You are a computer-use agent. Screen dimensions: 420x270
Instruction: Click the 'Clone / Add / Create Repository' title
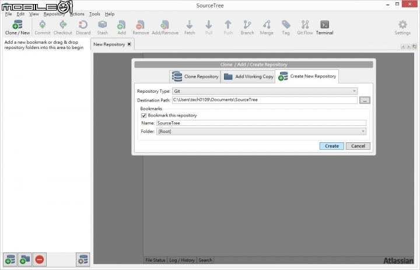254,65
